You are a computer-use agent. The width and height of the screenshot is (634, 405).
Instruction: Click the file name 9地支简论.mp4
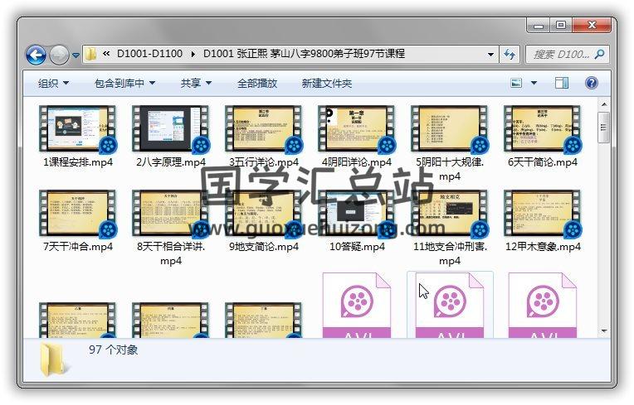[x=264, y=247]
